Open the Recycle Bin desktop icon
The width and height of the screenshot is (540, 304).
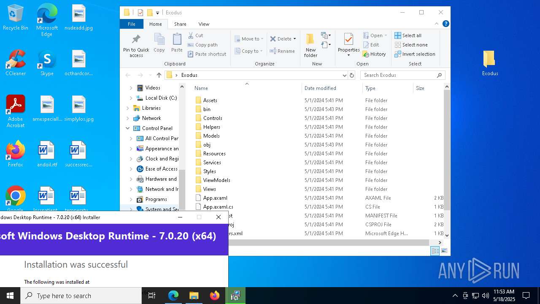tap(16, 18)
